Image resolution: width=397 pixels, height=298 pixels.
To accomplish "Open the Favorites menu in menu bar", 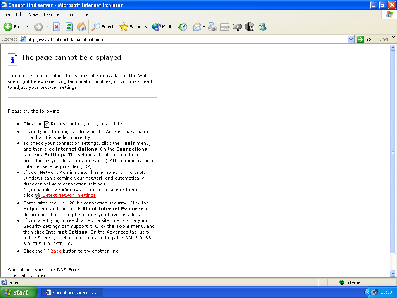I will [x=52, y=14].
